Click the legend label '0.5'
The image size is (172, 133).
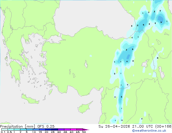tap(9, 132)
